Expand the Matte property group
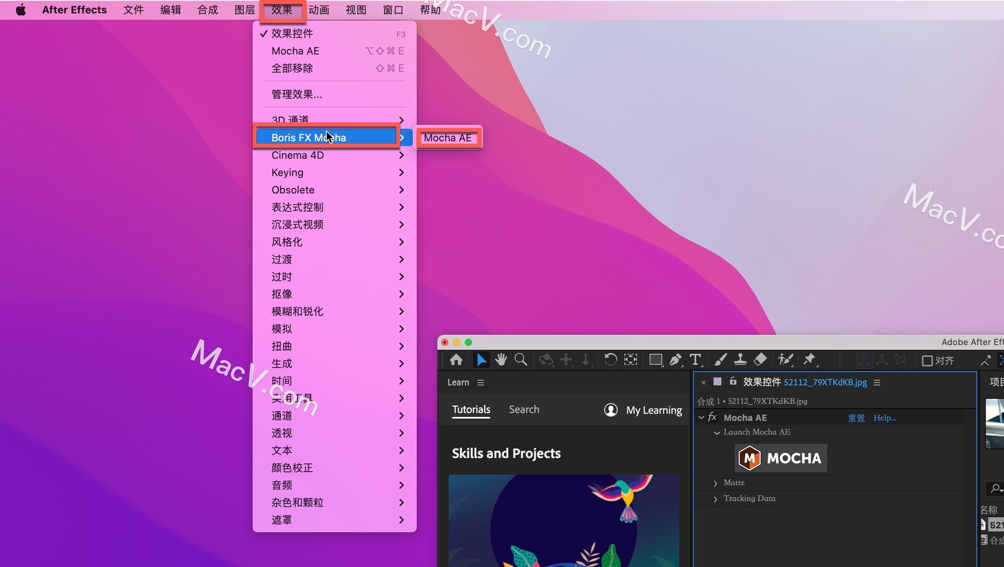1004x567 pixels. pos(715,483)
